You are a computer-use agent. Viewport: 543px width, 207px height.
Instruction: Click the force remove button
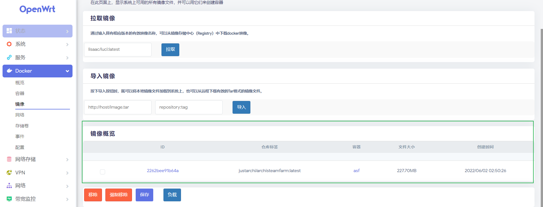118,195
